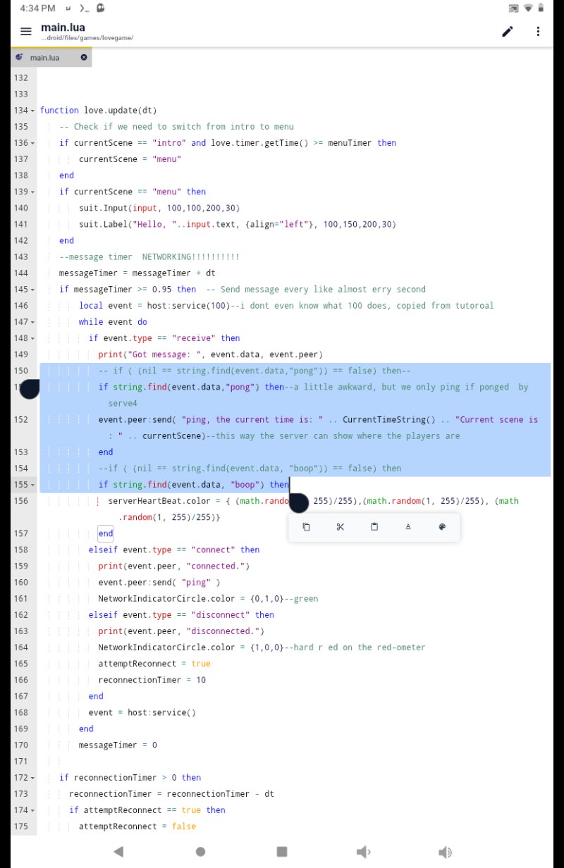Click line number 170 in the gutter

pyautogui.click(x=20, y=745)
